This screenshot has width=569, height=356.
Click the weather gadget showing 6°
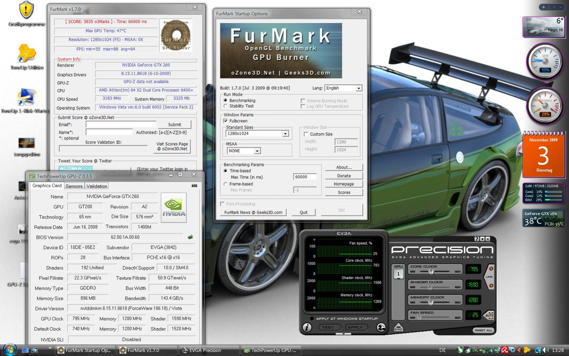coord(543,26)
